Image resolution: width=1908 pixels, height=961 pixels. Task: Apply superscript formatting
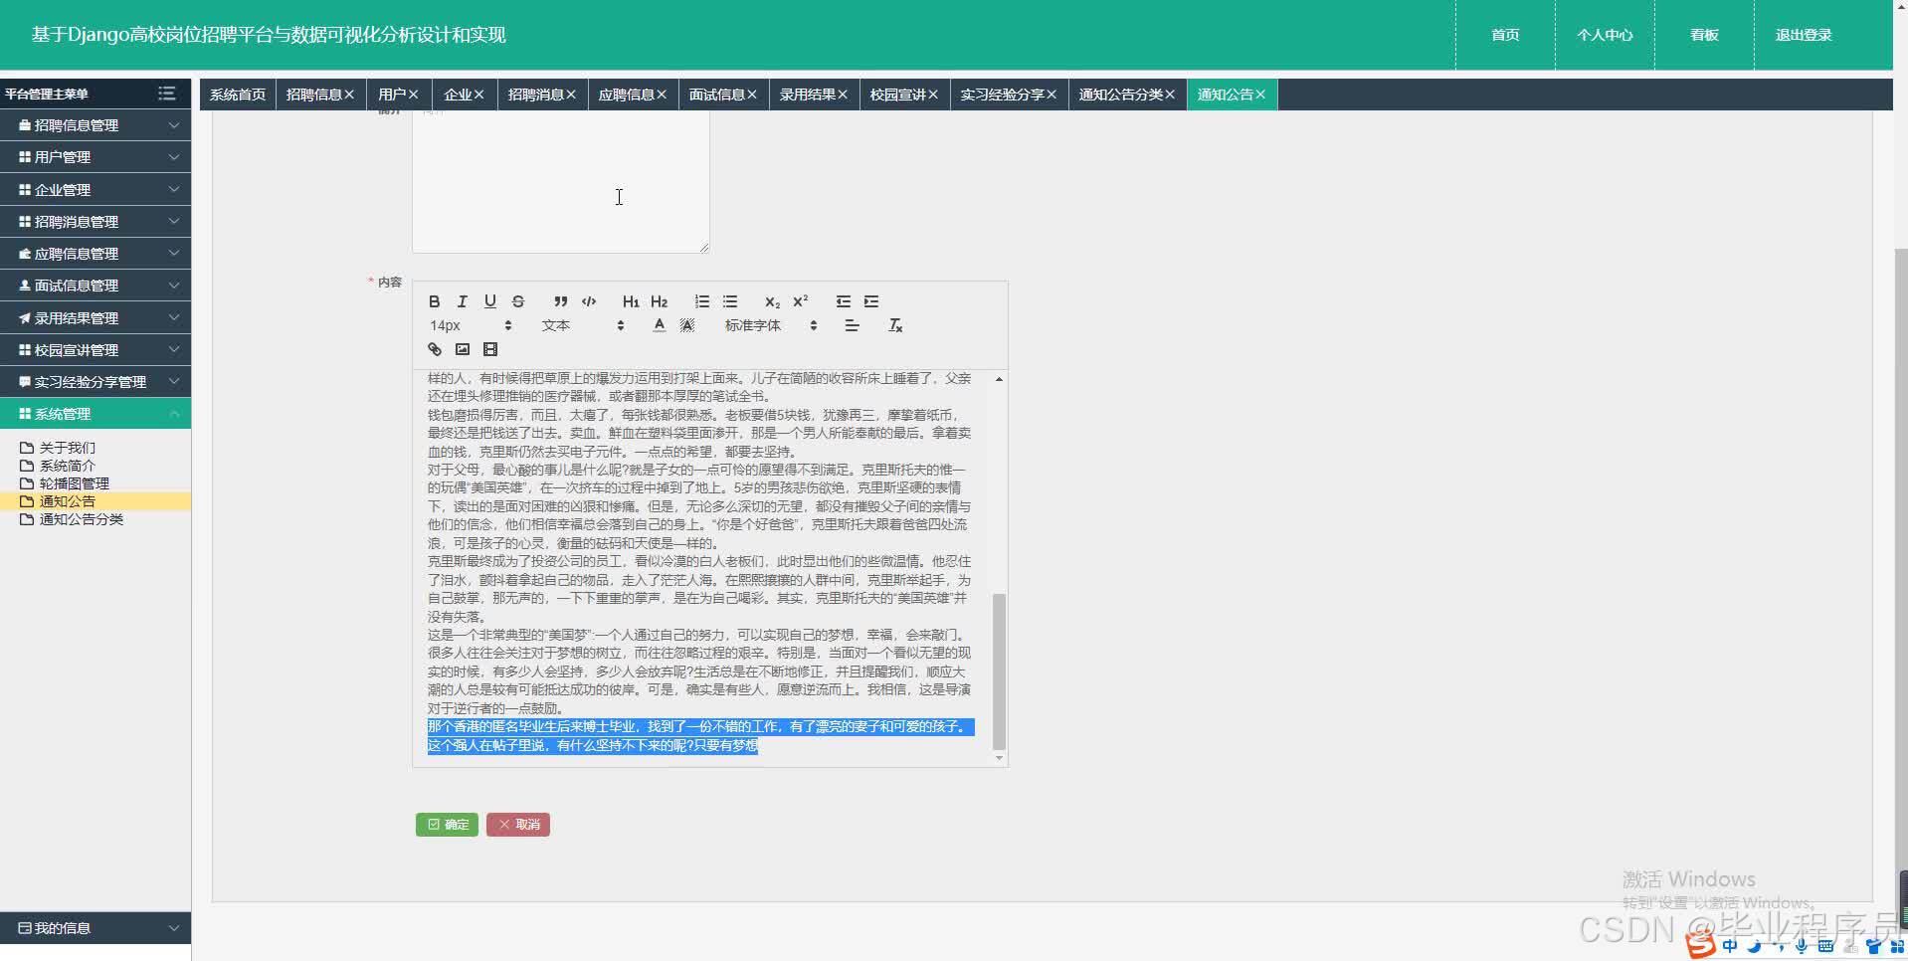(x=800, y=301)
